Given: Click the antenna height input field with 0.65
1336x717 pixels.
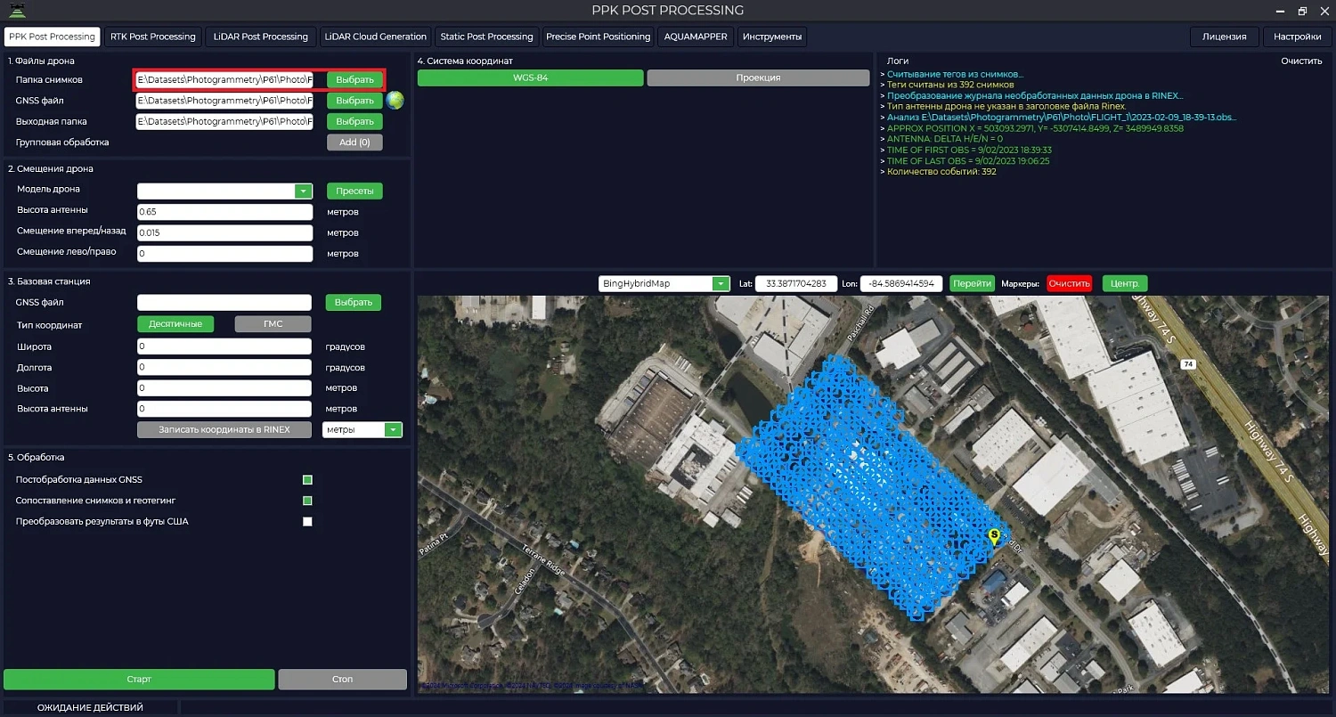Looking at the screenshot, I should [x=224, y=212].
